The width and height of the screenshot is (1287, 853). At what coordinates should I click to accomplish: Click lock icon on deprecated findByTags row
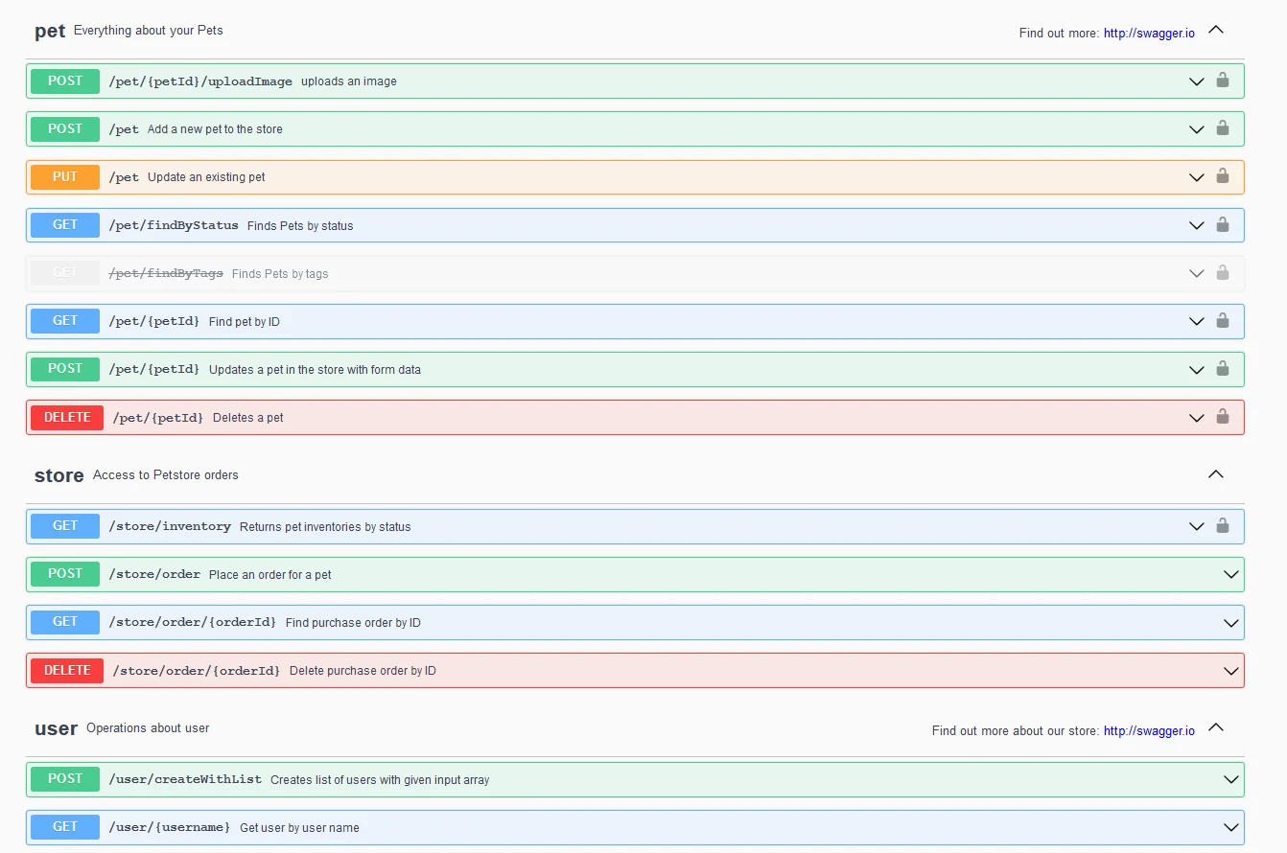[x=1223, y=273]
